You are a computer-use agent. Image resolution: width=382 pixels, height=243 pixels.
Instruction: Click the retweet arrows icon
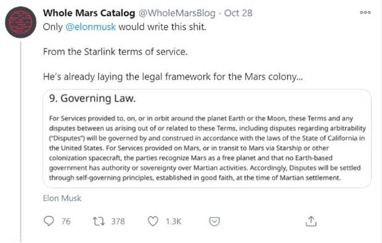(x=99, y=221)
